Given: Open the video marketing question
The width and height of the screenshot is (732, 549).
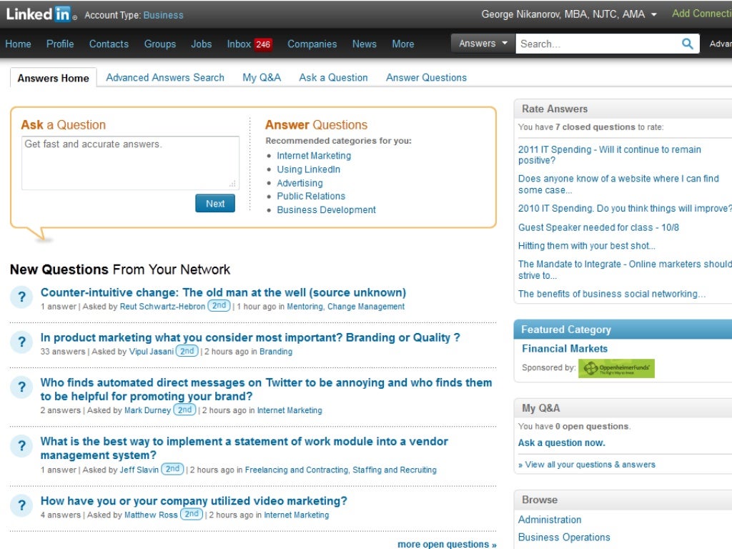Looking at the screenshot, I should click(194, 501).
